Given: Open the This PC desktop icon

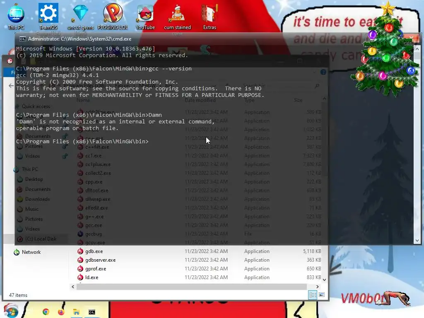Looking at the screenshot, I should 16,16.
